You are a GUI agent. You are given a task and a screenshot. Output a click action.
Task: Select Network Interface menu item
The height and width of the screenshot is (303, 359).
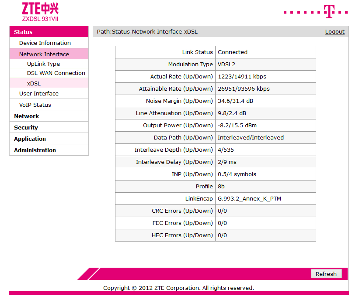(44, 54)
